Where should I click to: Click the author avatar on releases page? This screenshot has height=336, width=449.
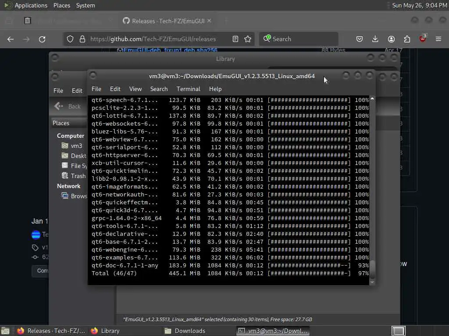pos(36,235)
